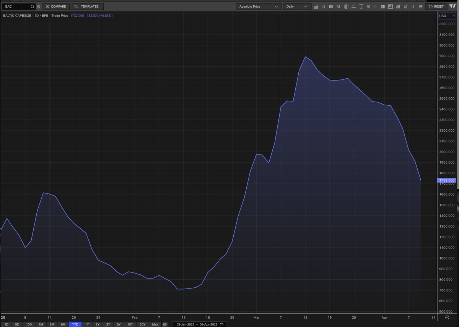Select the 2Y range tab
459x327 pixels.
[x=98, y=324]
